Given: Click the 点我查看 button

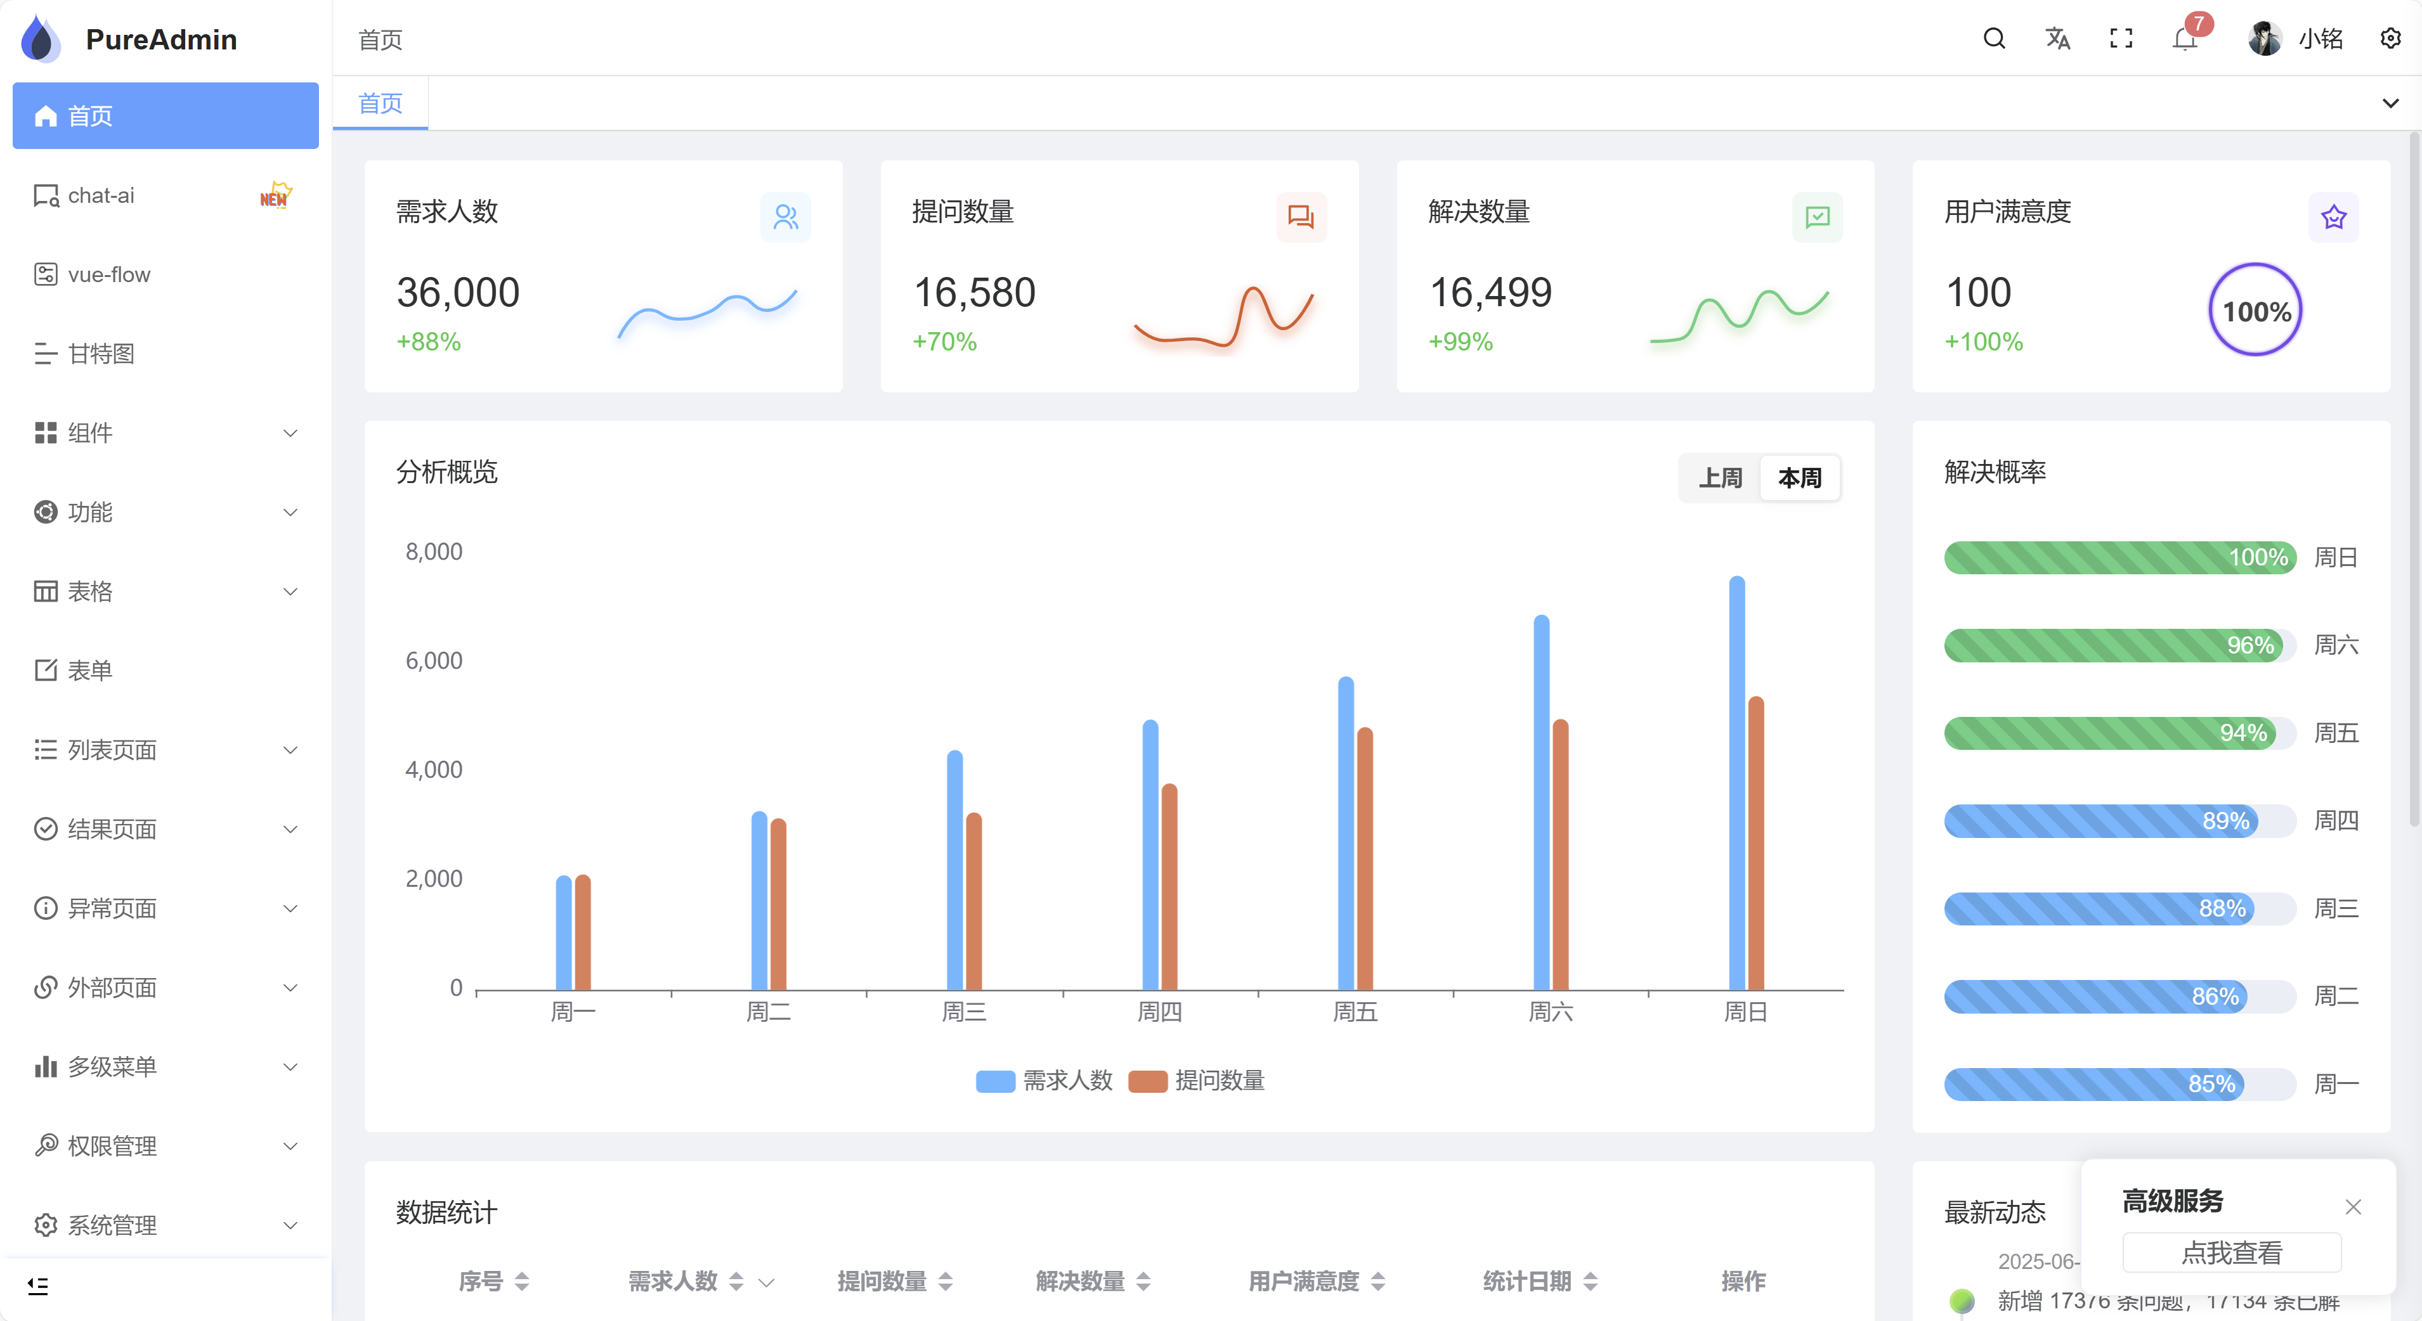Looking at the screenshot, I should [2231, 1253].
